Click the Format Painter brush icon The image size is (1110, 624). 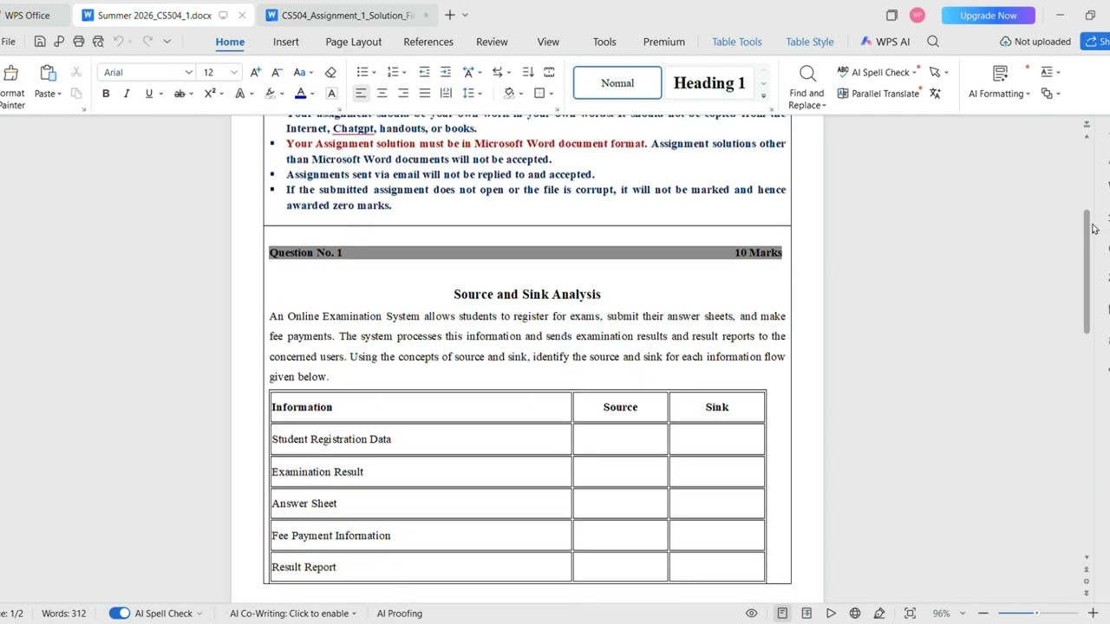click(10, 73)
